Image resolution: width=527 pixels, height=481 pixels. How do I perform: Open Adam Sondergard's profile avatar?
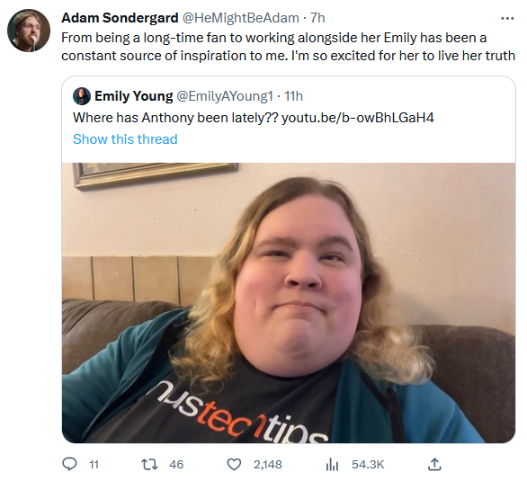[29, 31]
